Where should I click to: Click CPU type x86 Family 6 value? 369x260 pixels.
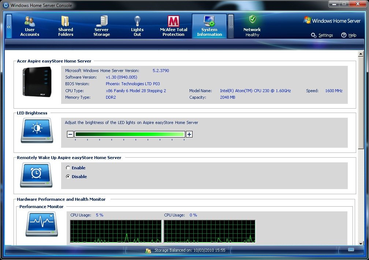136,91
